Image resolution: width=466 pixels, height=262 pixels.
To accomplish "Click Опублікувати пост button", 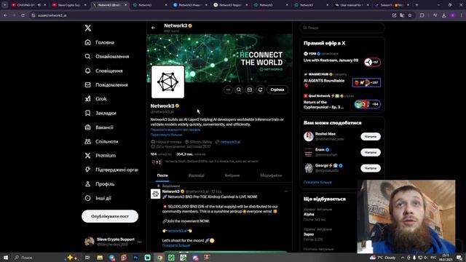I will point(110,216).
